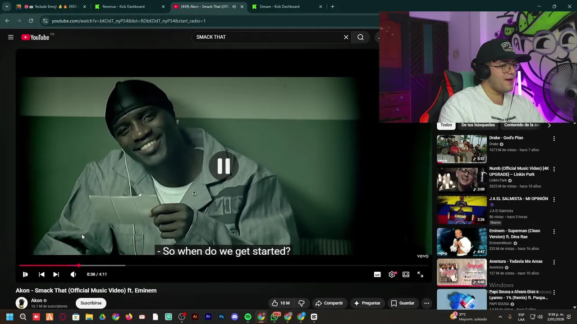The height and width of the screenshot is (324, 577).
Task: Open the Akon channel name link
Action: click(x=37, y=301)
